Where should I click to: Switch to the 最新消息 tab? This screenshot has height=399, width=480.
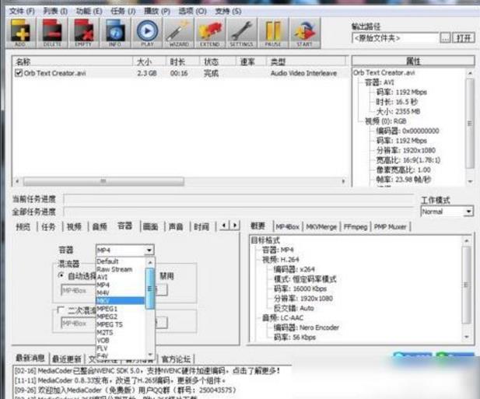30,358
